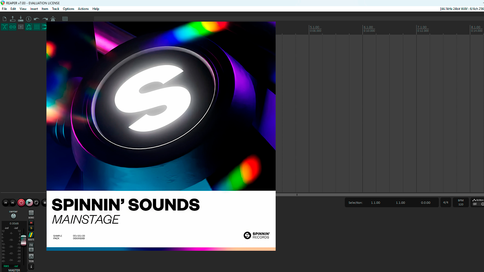Screen dimensions: 484x272
Task: Toggle ripple editing grid icon
Action: coord(21,27)
